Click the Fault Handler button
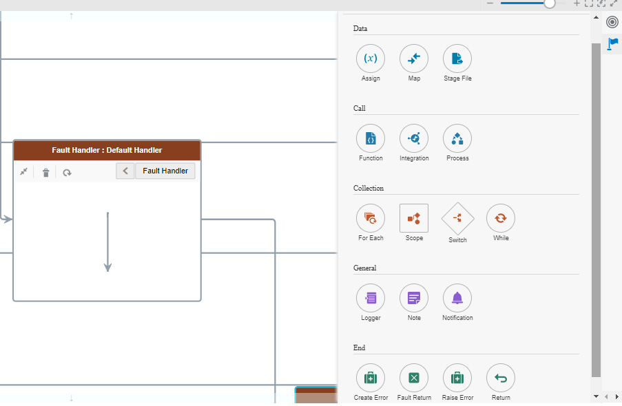Screen dimensions: 622x406 click(x=165, y=171)
